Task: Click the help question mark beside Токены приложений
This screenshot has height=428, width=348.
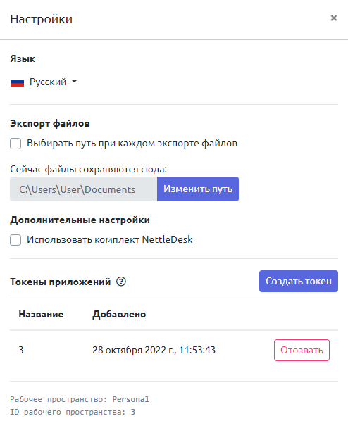Action: [121, 282]
